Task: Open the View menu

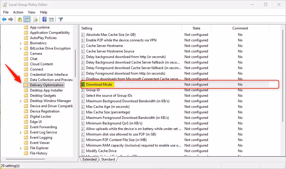Action: [32, 12]
